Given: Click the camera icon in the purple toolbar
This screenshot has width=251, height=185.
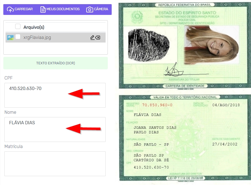Looking at the screenshot, I should (90, 9).
